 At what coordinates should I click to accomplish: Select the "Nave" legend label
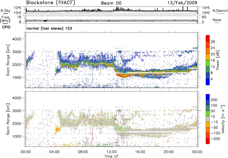(x=217, y=20)
